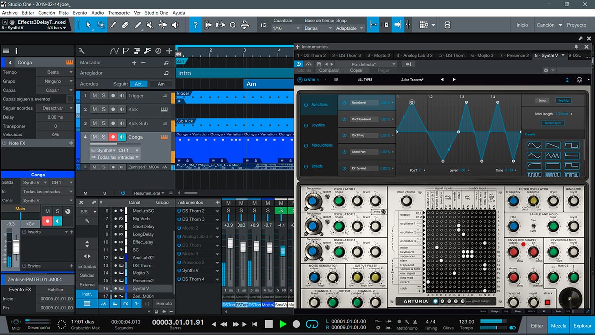The height and width of the screenshot is (335, 595).
Task: Open the track list wrench settings
Action: click(81, 50)
